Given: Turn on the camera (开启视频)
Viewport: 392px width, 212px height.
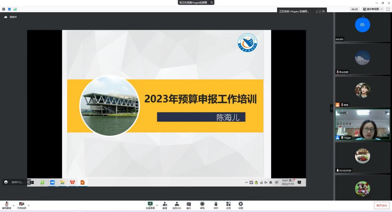Looking at the screenshot, I should pyautogui.click(x=21, y=204).
